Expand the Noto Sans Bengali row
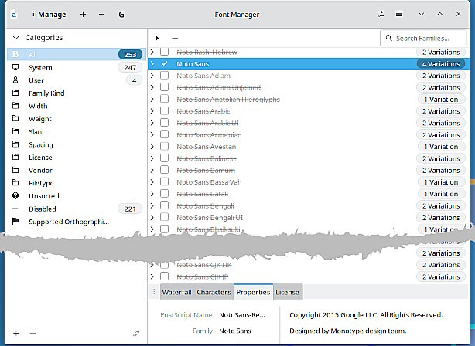 coord(152,205)
